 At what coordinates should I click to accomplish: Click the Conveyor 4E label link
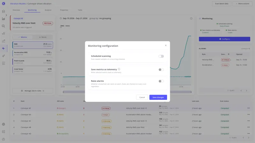pos(18,18)
